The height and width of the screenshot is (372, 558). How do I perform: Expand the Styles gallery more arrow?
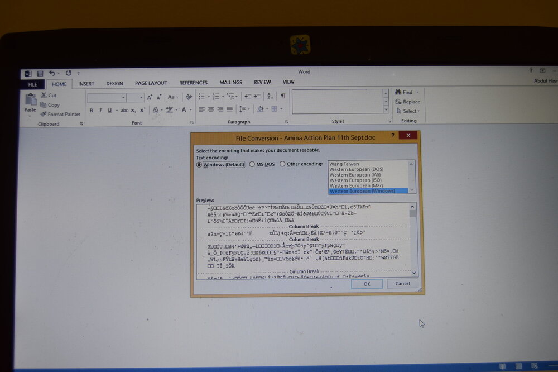[386, 110]
